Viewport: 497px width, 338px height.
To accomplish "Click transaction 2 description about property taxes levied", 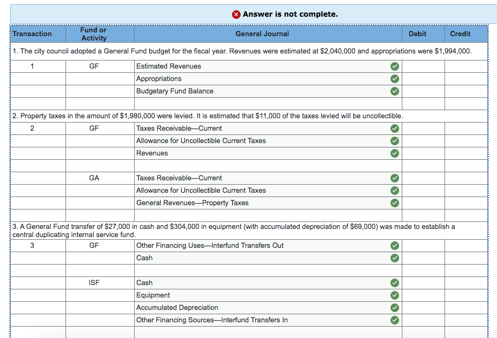I will coord(208,116).
